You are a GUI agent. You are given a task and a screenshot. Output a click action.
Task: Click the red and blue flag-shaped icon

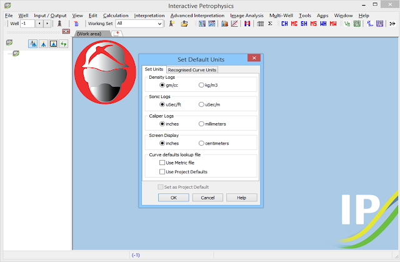point(247,24)
